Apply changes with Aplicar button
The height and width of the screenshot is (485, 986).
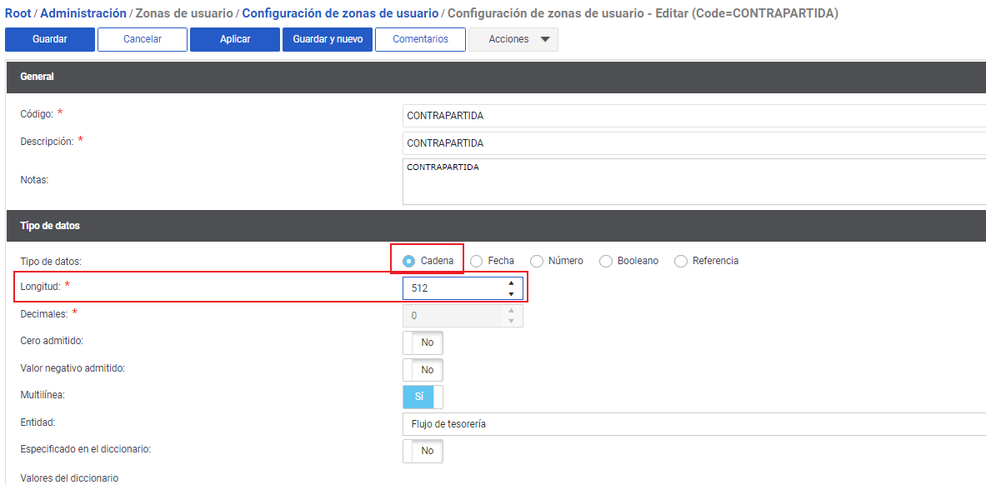tap(234, 39)
